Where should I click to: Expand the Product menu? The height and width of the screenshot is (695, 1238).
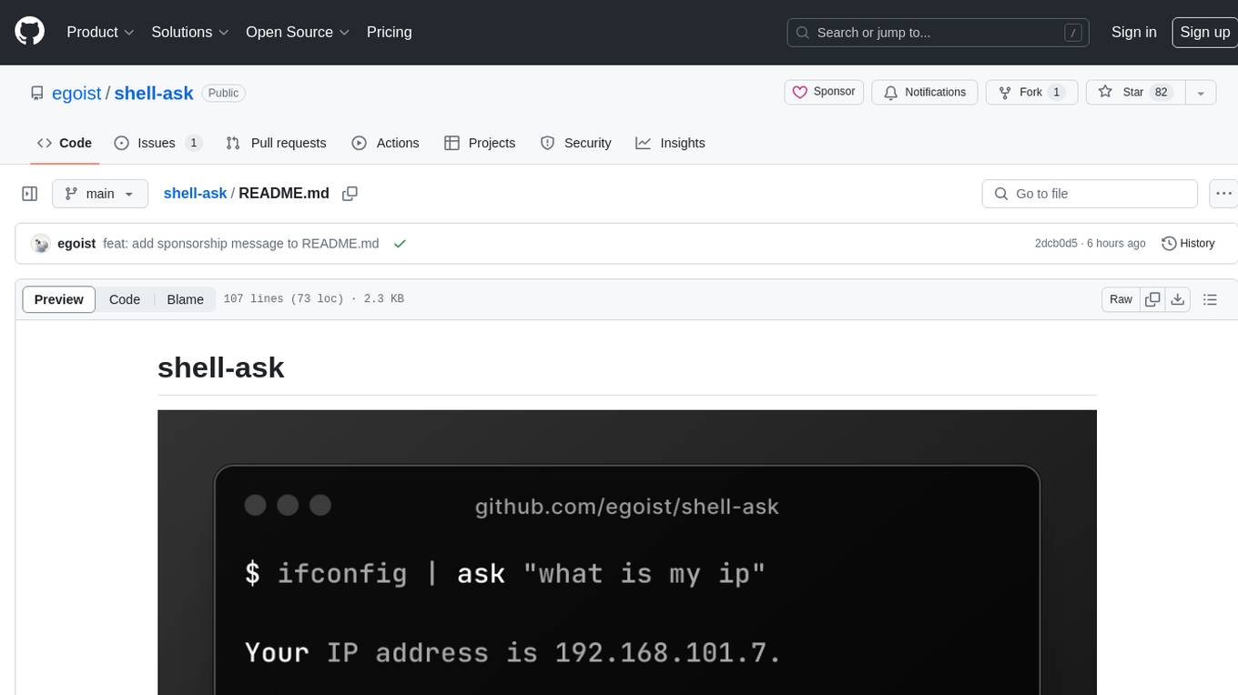point(100,32)
